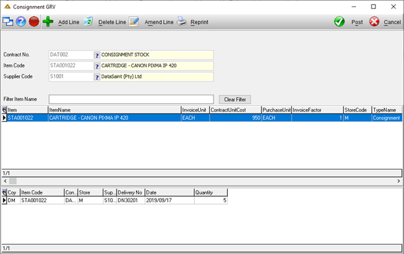Click the red X Cancel icon
This screenshot has width=404, height=254.
tap(374, 21)
